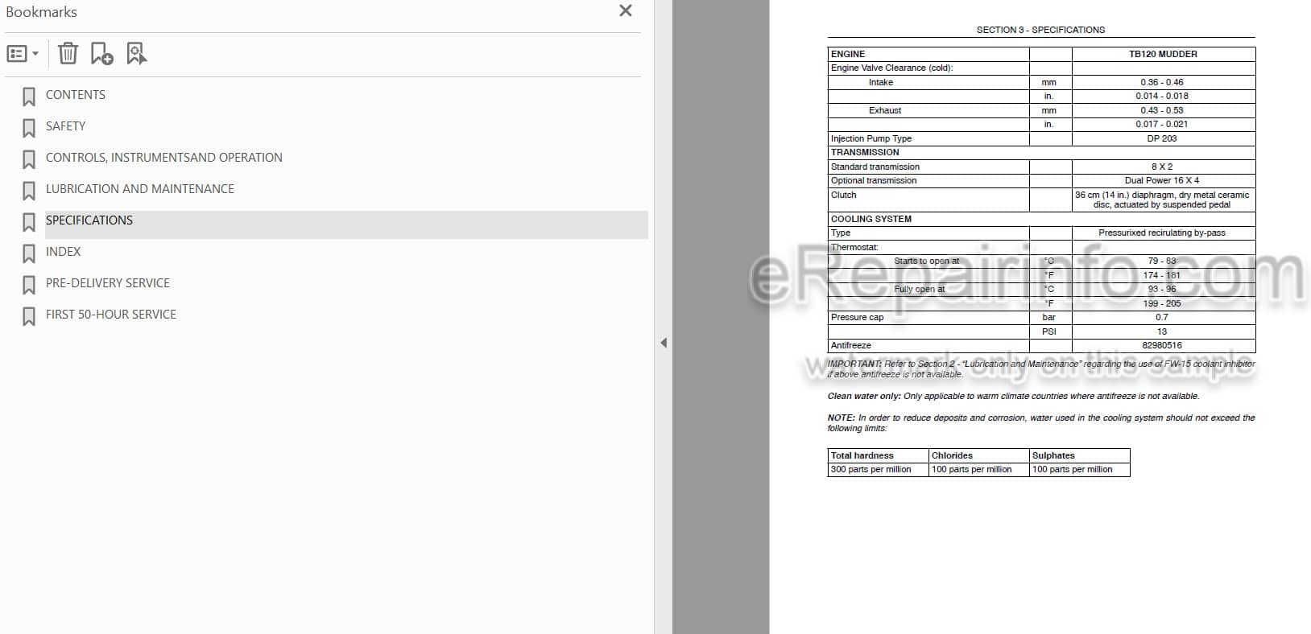Open the CONTENTS bookmark

point(76,95)
